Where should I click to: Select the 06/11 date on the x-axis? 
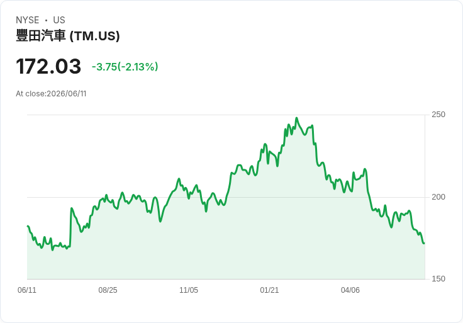coord(27,290)
